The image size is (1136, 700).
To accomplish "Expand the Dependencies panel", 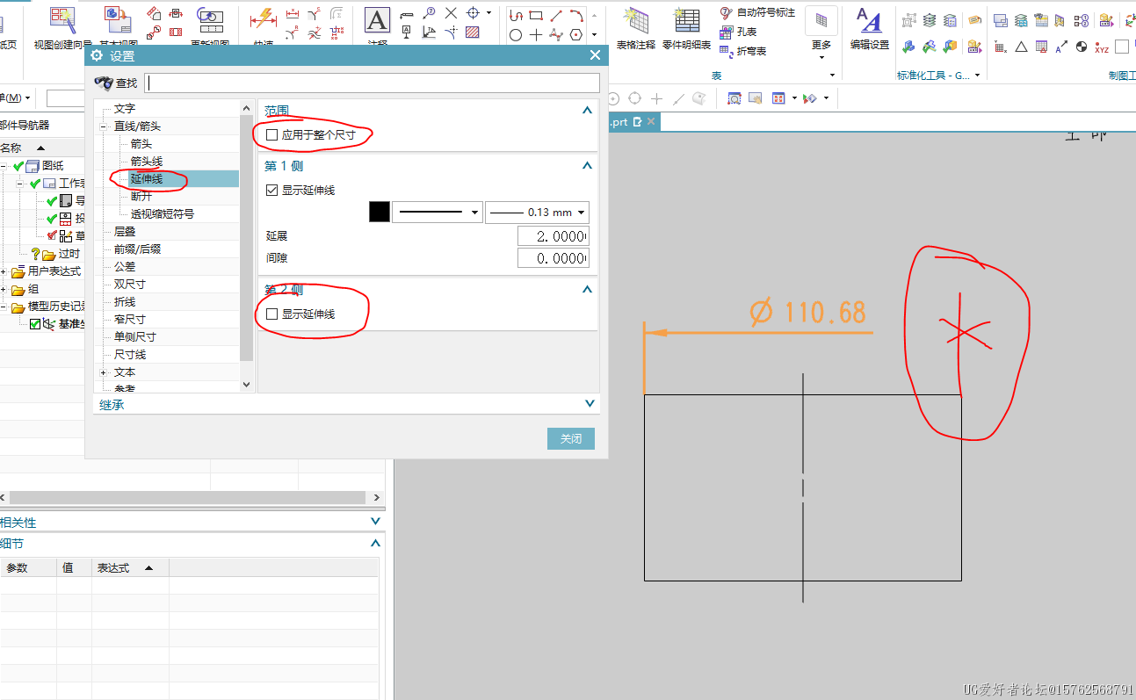I will [375, 522].
